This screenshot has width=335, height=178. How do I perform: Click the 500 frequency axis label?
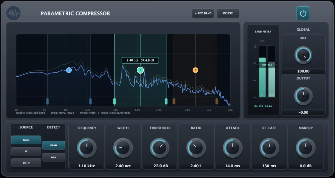click(x=116, y=110)
